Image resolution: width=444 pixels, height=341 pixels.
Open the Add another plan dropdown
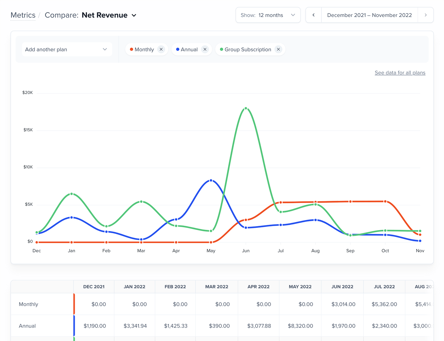click(67, 49)
